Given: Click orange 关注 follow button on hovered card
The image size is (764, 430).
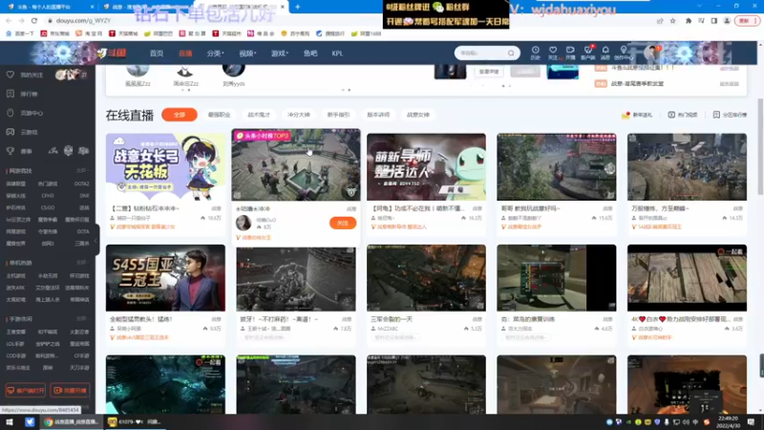Looking at the screenshot, I should click(x=343, y=223).
